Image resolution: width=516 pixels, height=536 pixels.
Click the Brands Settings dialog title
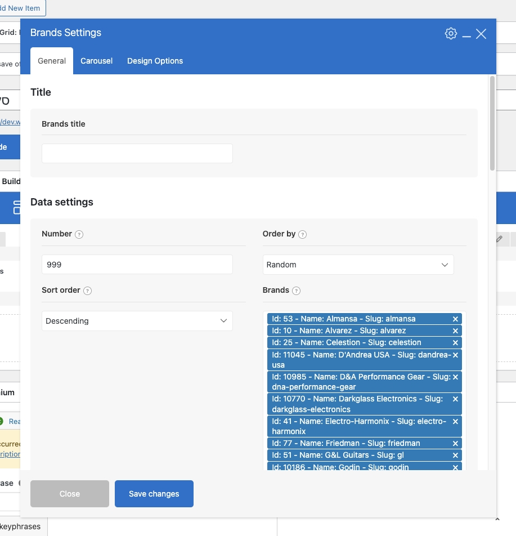[66, 33]
